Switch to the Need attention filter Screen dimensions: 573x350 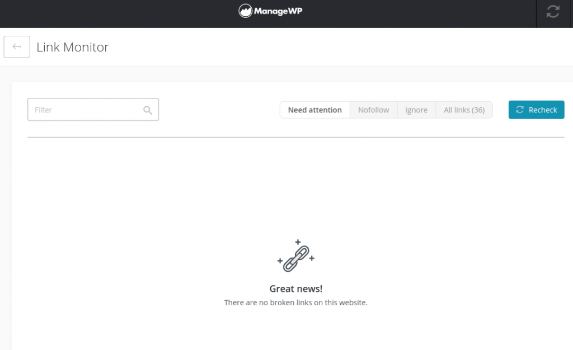point(314,110)
